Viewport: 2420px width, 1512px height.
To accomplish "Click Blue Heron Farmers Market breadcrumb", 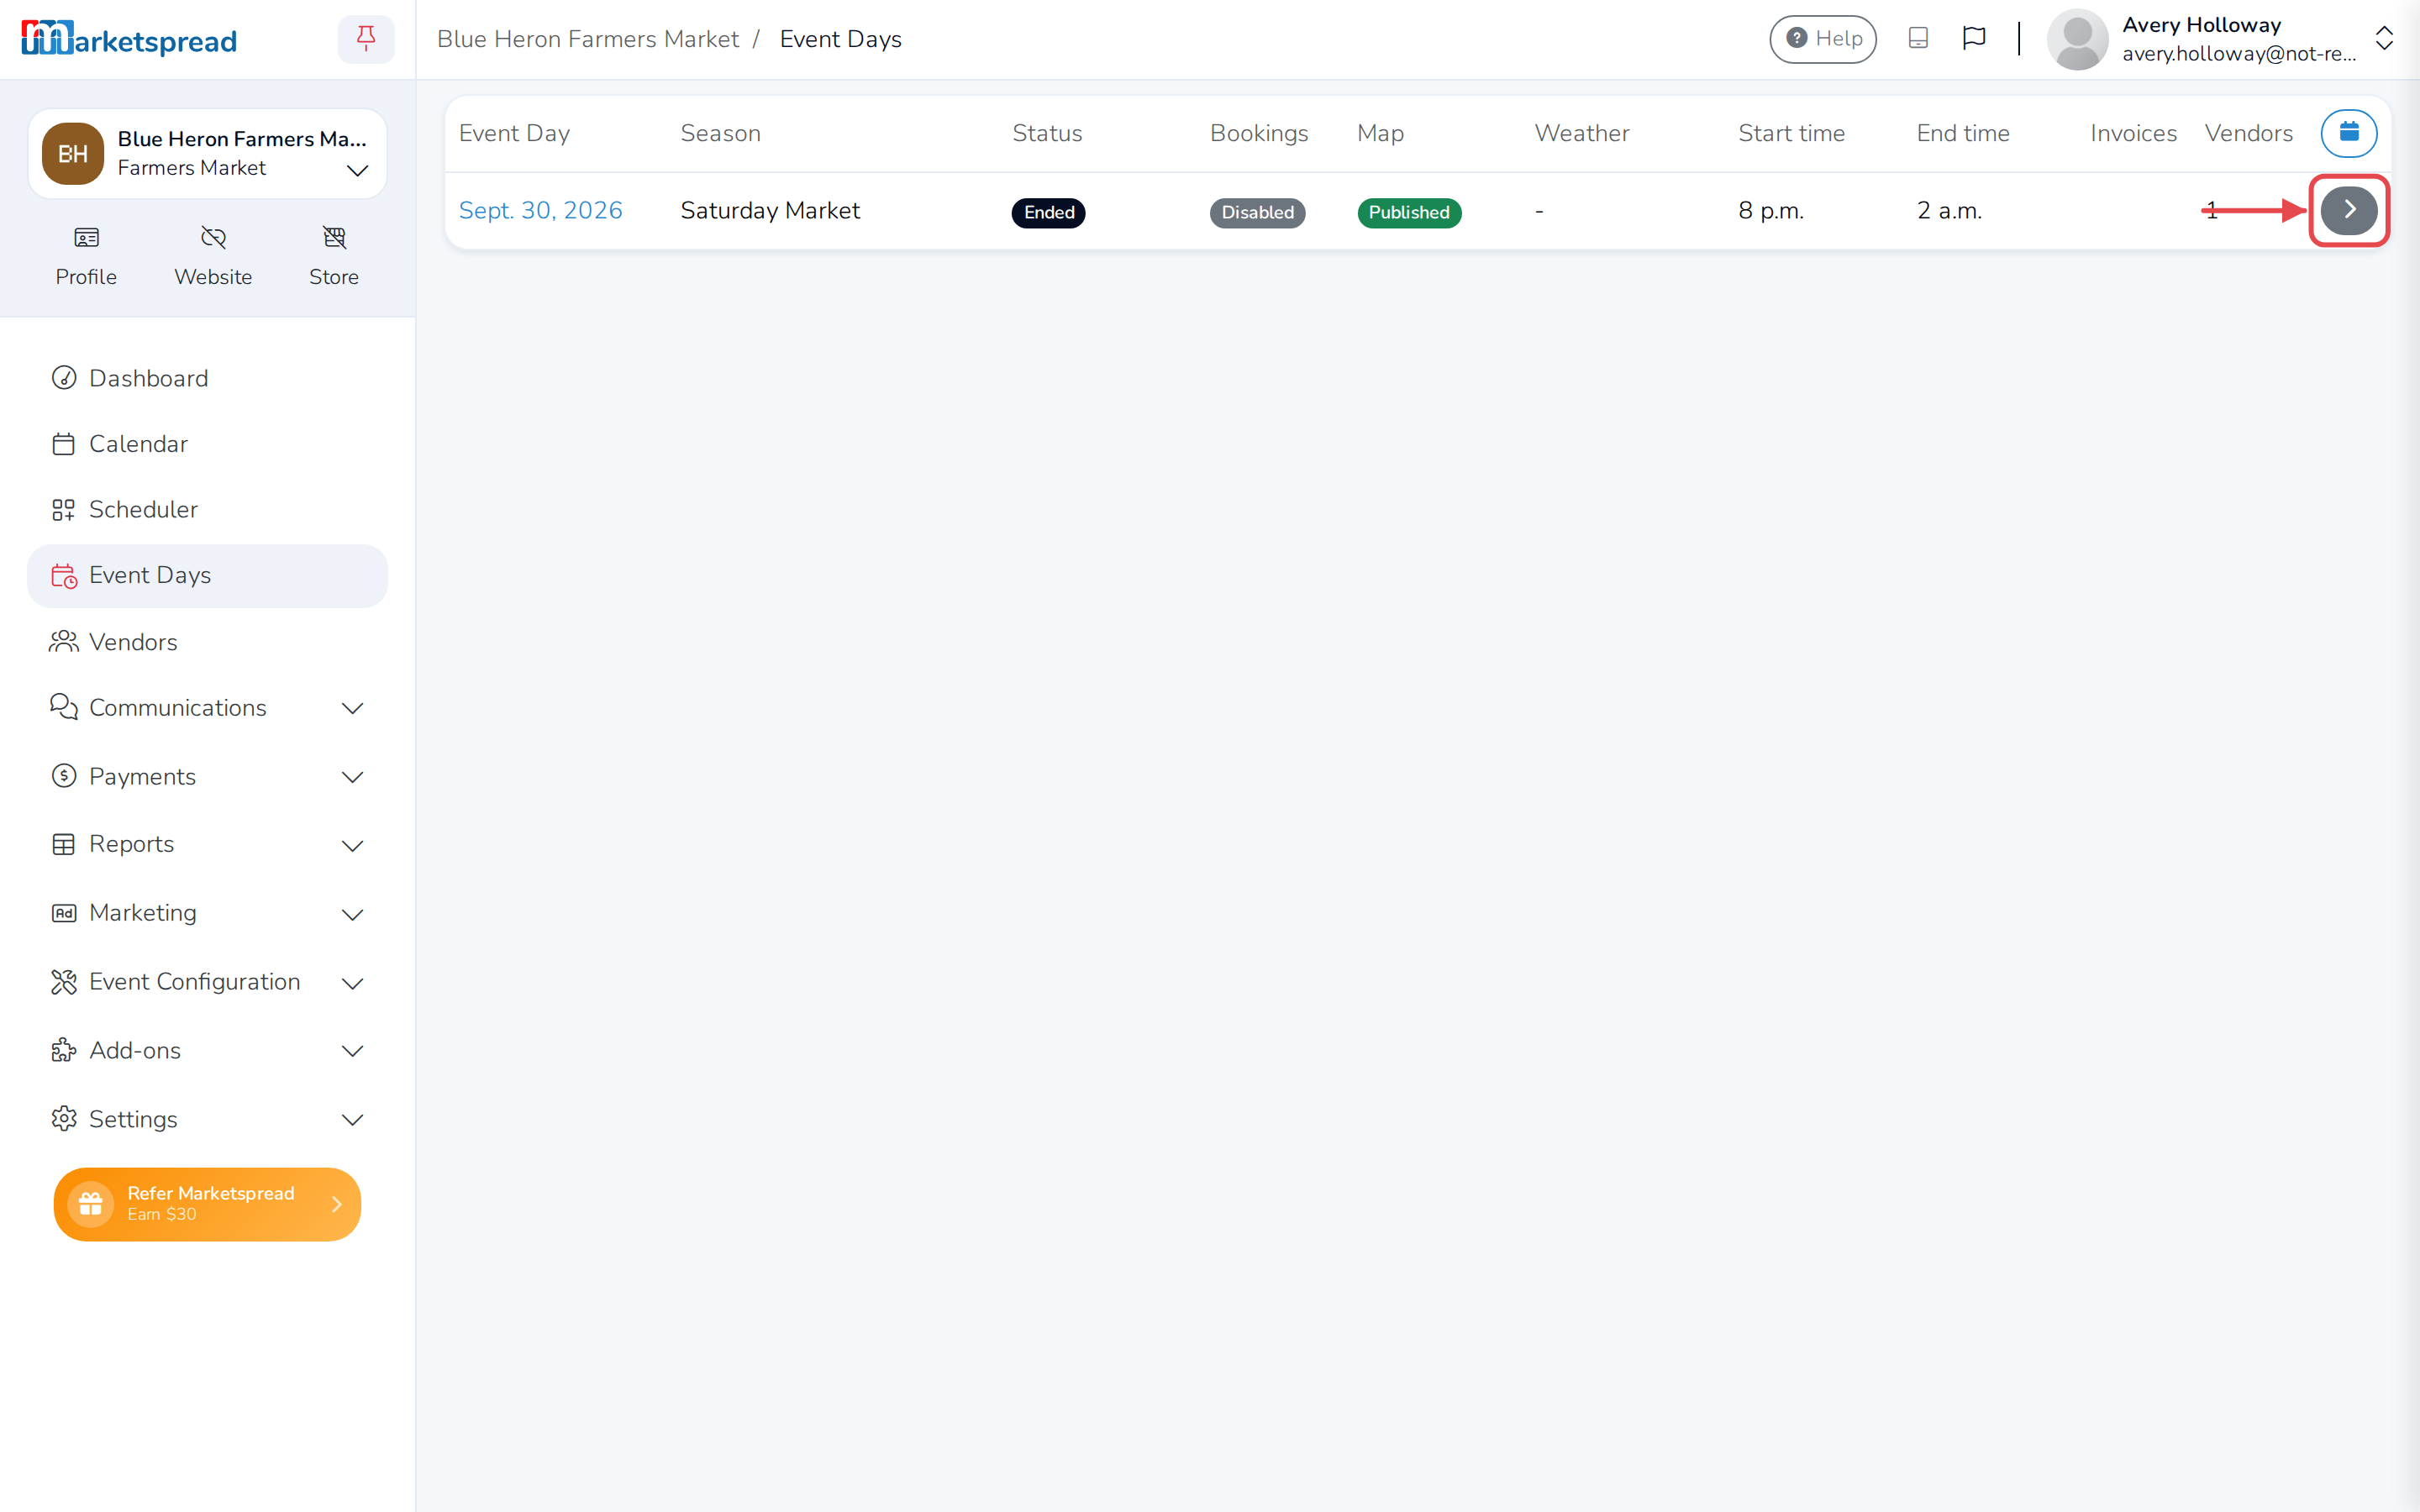I will point(587,39).
